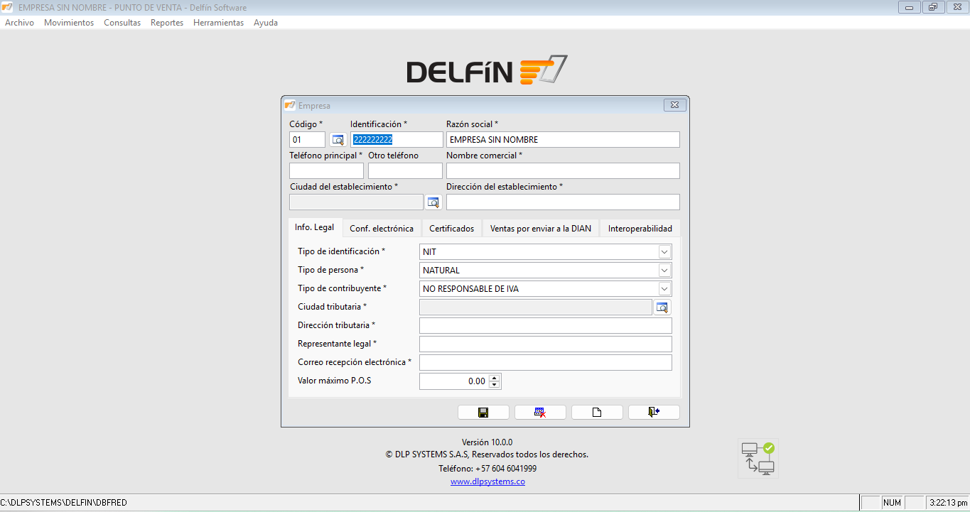The height and width of the screenshot is (512, 970).
Task: Click the Ciudad del establecimiento field
Action: (356, 202)
